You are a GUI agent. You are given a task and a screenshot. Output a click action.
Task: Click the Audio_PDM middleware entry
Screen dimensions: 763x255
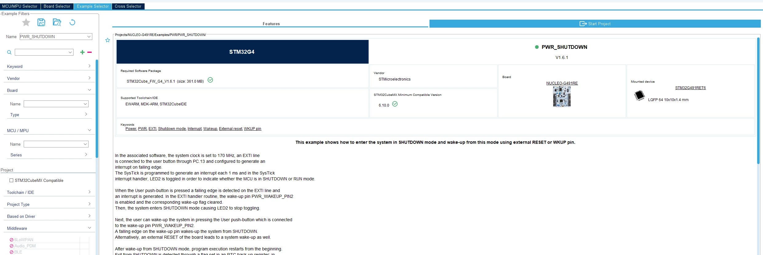click(x=25, y=246)
